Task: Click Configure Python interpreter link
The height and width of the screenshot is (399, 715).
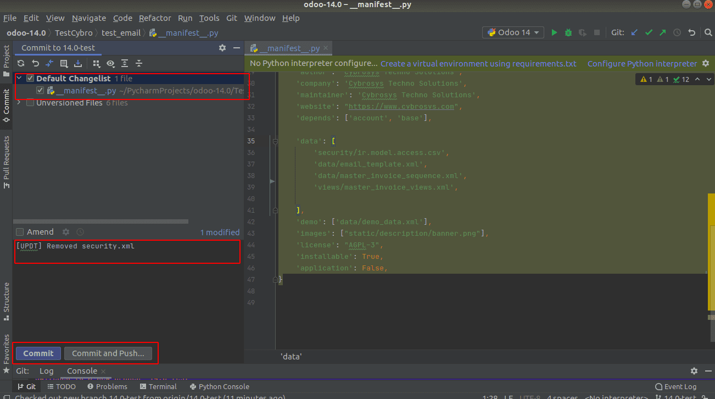Action: (642, 64)
